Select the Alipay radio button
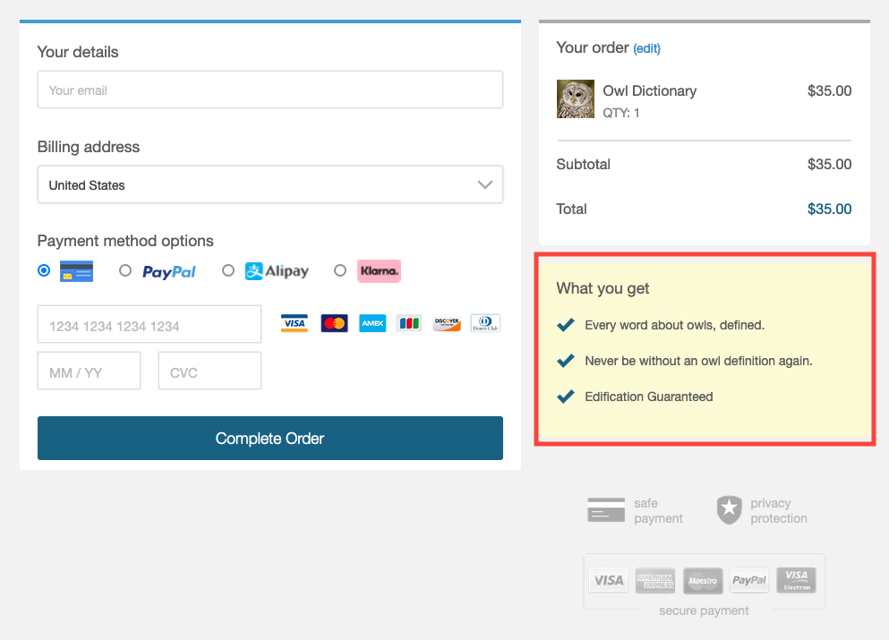Image resolution: width=889 pixels, height=640 pixels. pyautogui.click(x=228, y=270)
